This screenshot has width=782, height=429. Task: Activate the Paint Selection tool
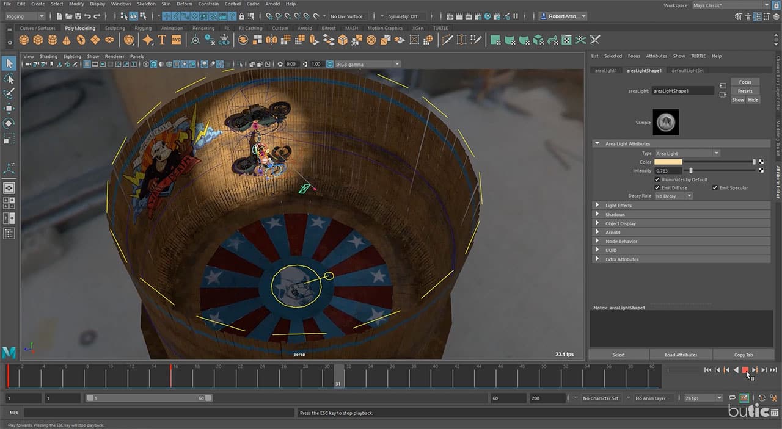pyautogui.click(x=9, y=93)
